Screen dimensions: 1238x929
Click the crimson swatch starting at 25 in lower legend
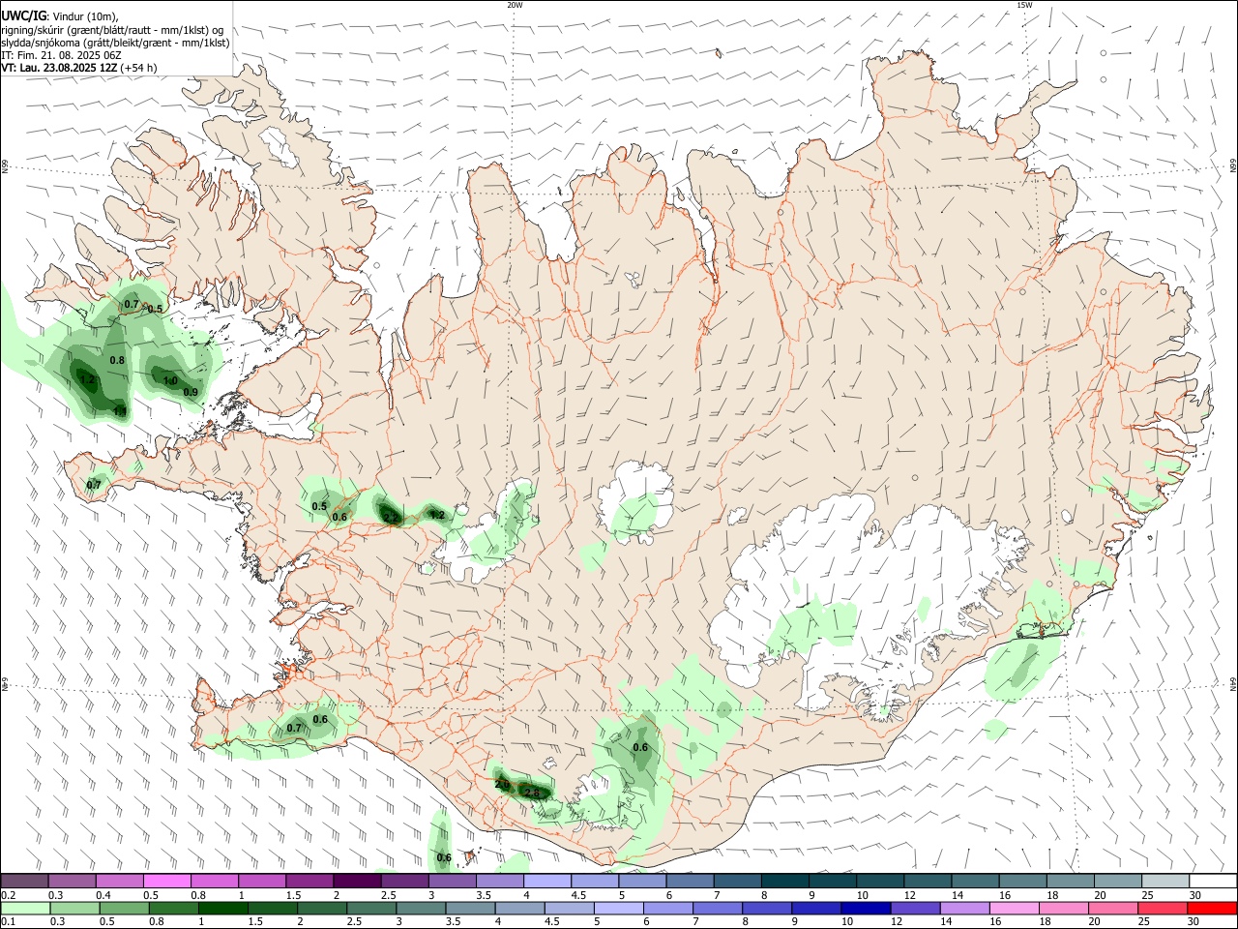pyautogui.click(x=1162, y=909)
